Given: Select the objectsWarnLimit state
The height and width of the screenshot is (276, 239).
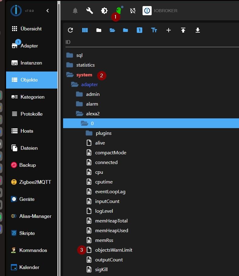Looking at the screenshot, I should (114, 250).
